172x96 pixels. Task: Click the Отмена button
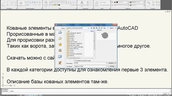pyautogui.click(x=112, y=66)
